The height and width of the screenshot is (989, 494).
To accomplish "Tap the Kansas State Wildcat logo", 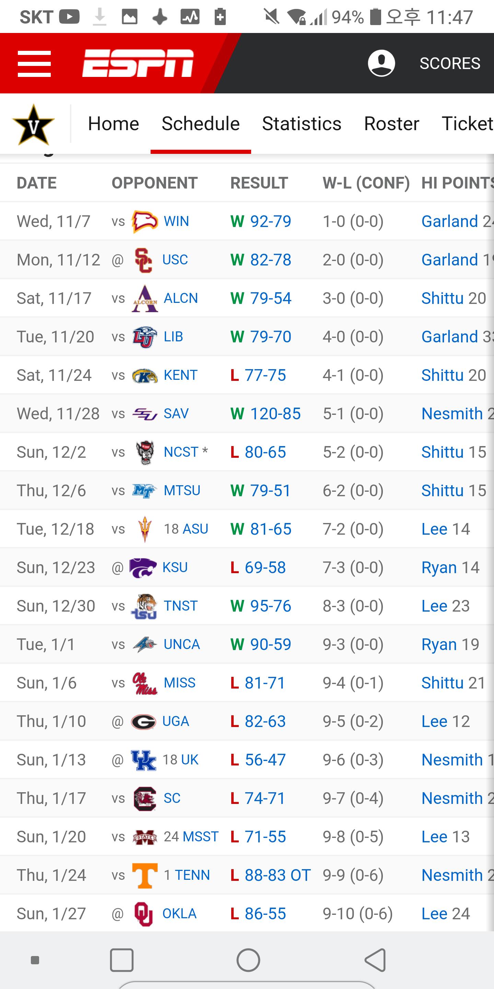I will pos(143,567).
